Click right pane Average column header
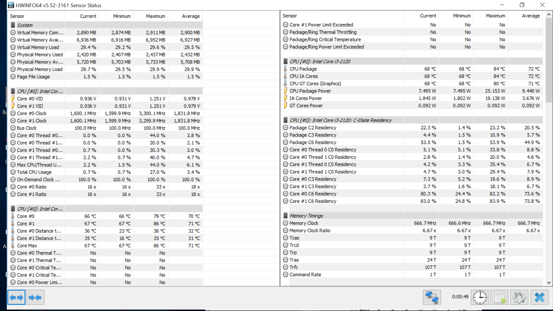553x311 pixels. (x=525, y=16)
